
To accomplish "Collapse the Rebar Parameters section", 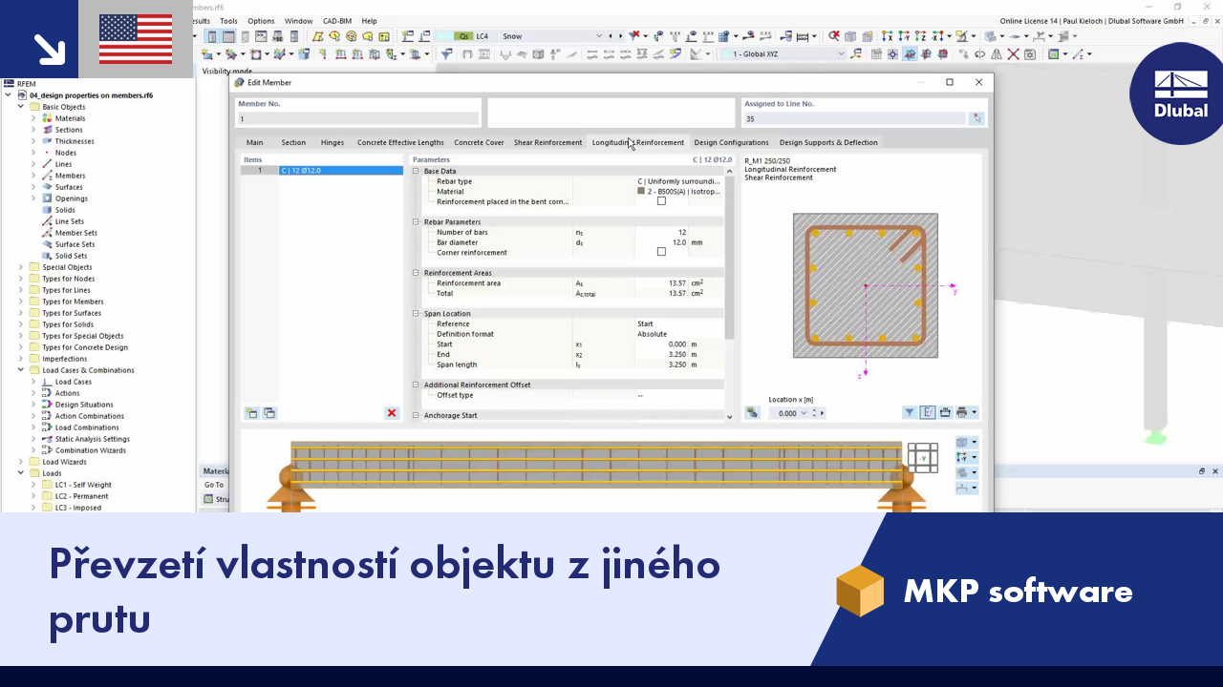I will coord(416,222).
